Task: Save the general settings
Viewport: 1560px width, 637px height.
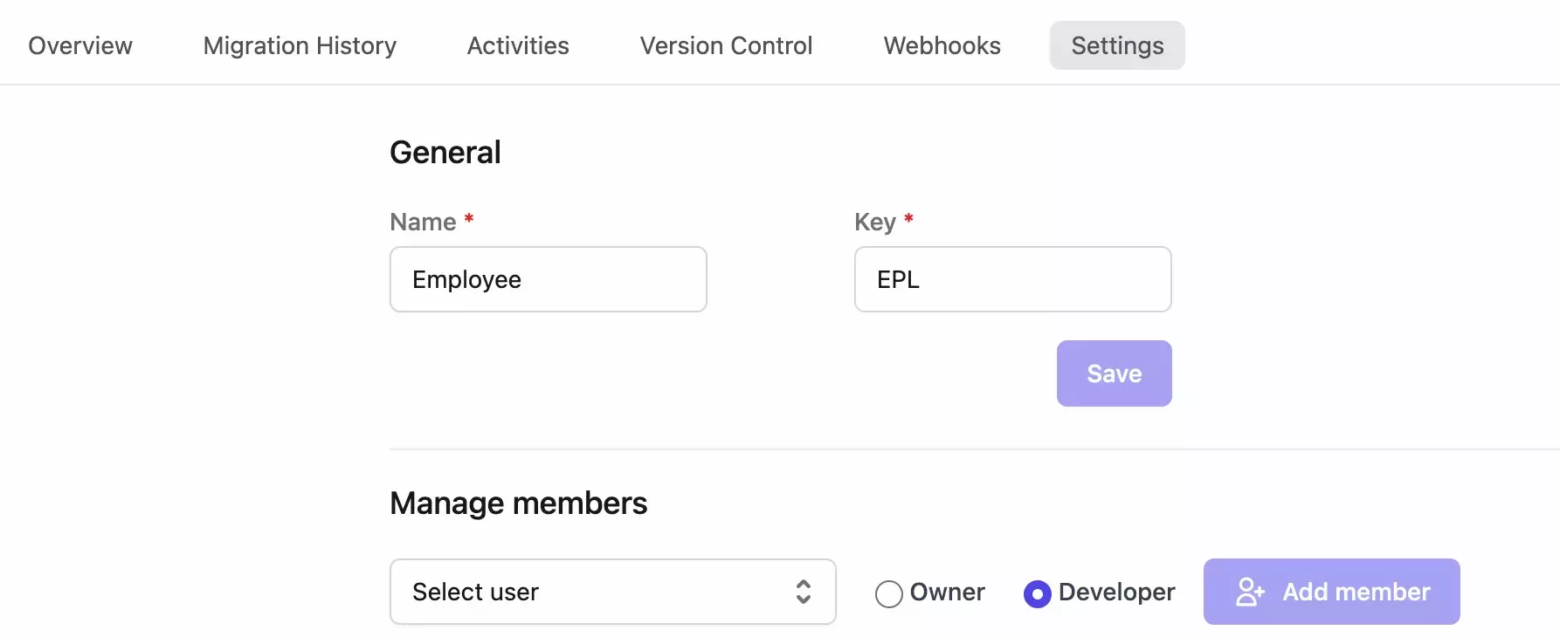Action: pyautogui.click(x=1115, y=373)
